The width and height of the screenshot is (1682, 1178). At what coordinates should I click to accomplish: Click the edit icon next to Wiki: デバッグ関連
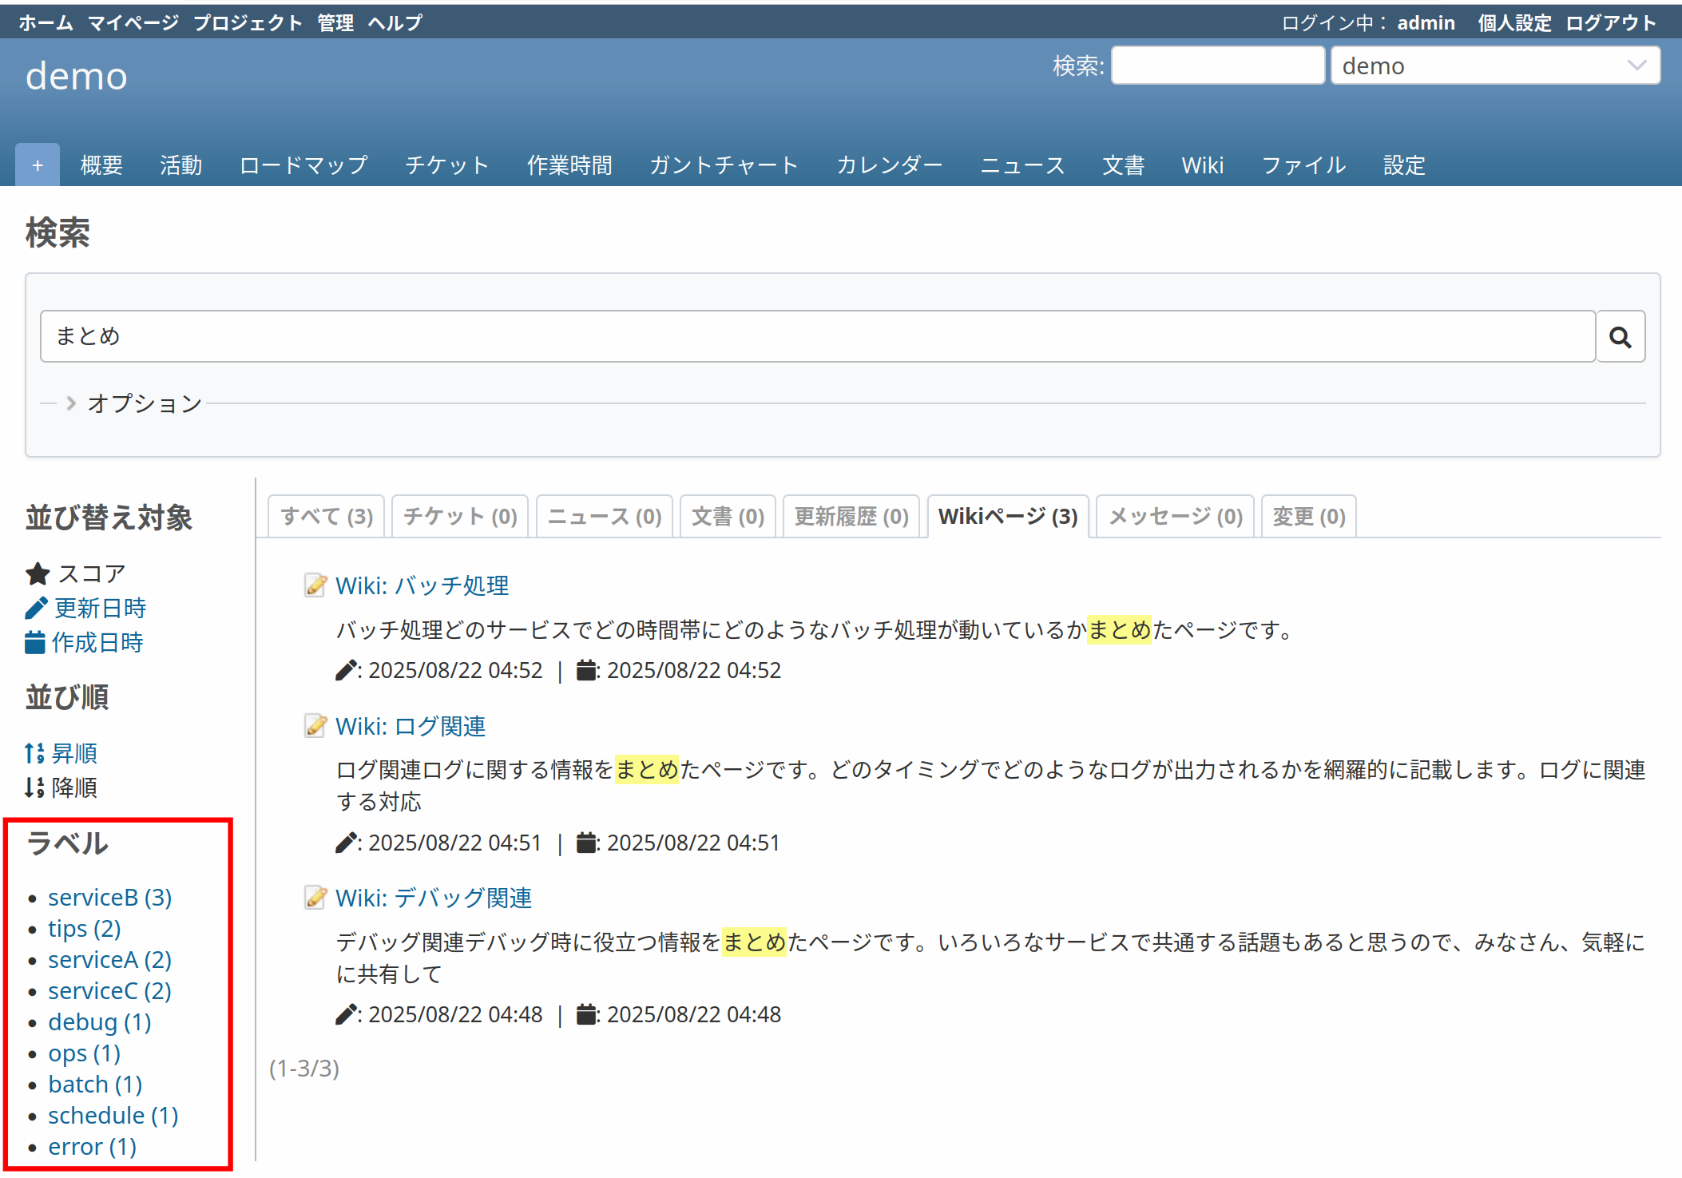click(315, 897)
